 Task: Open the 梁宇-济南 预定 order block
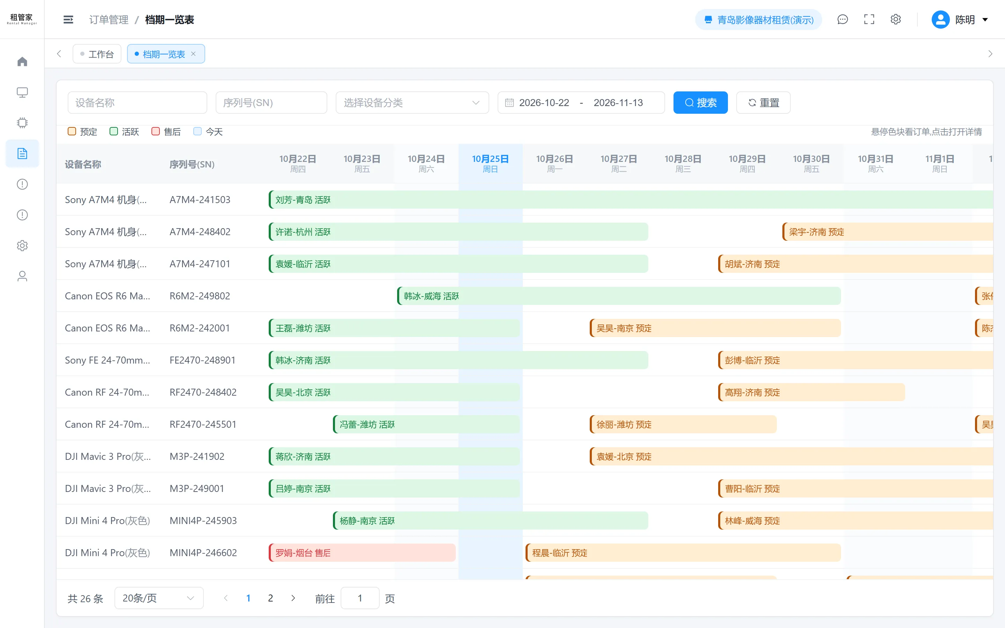[887, 232]
